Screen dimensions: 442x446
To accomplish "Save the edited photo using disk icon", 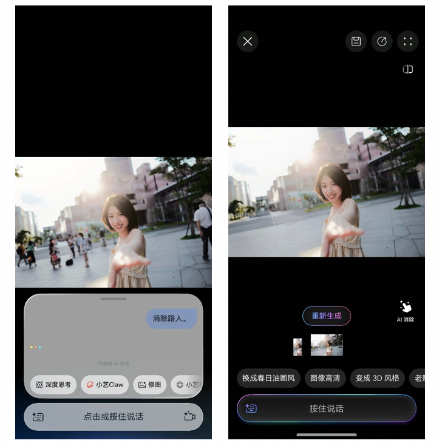I will 356,41.
